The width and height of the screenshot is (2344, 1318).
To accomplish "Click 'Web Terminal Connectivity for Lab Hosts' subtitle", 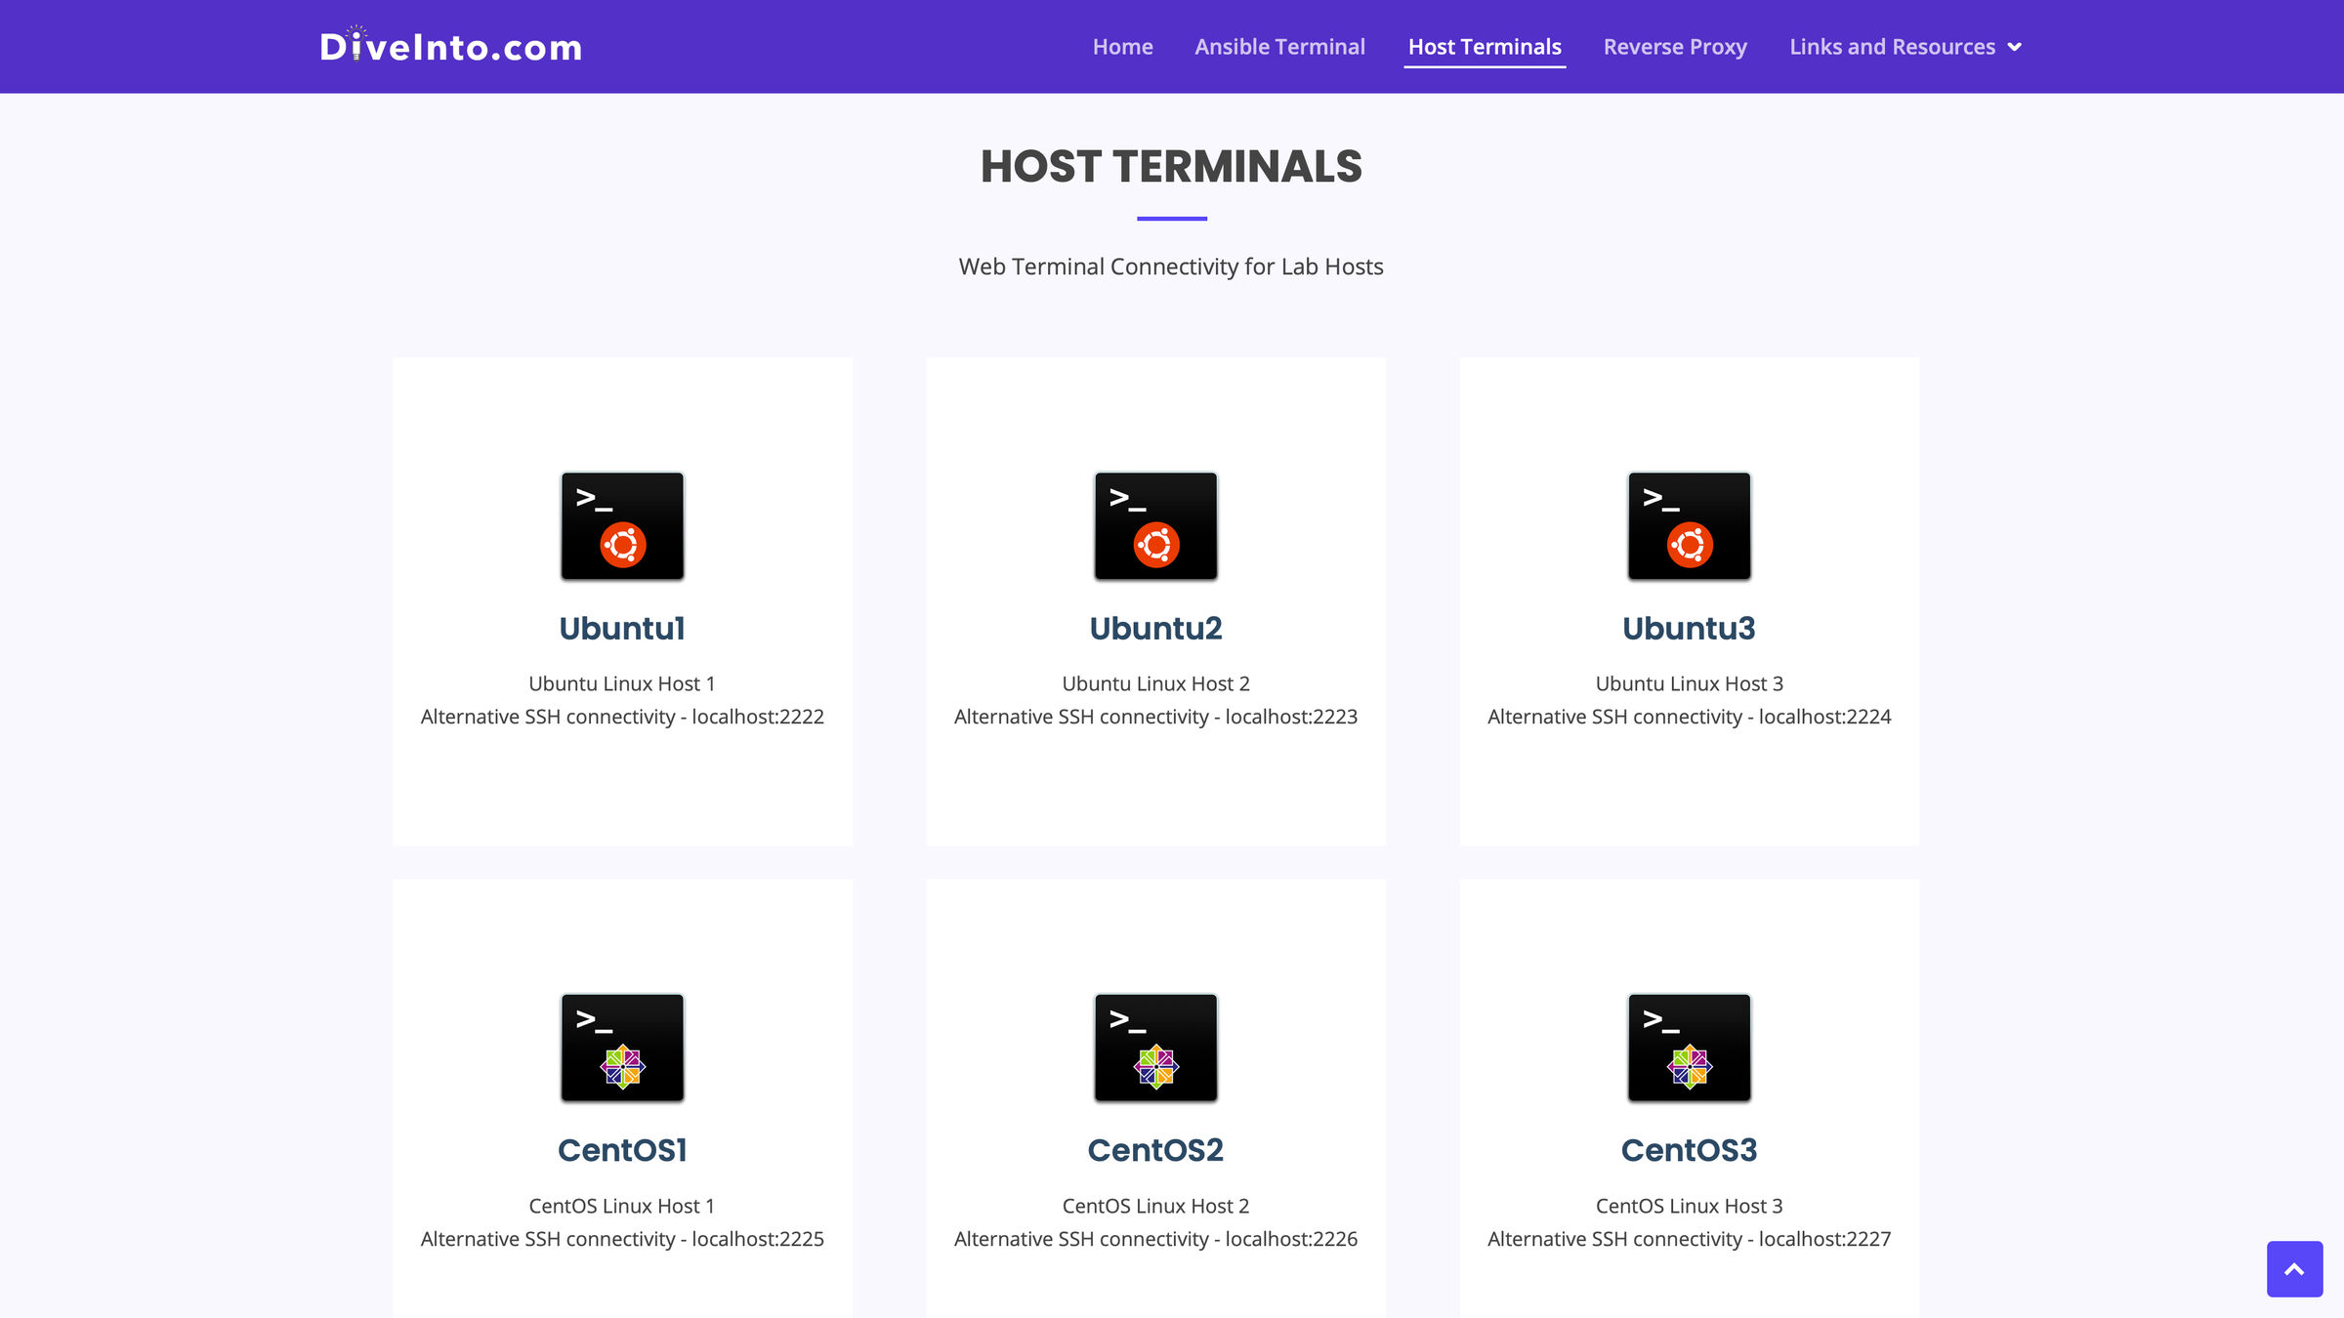I will tap(1171, 267).
